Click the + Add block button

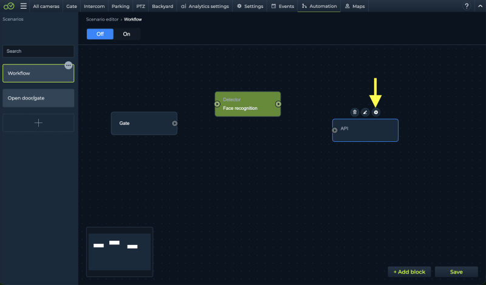coord(409,272)
